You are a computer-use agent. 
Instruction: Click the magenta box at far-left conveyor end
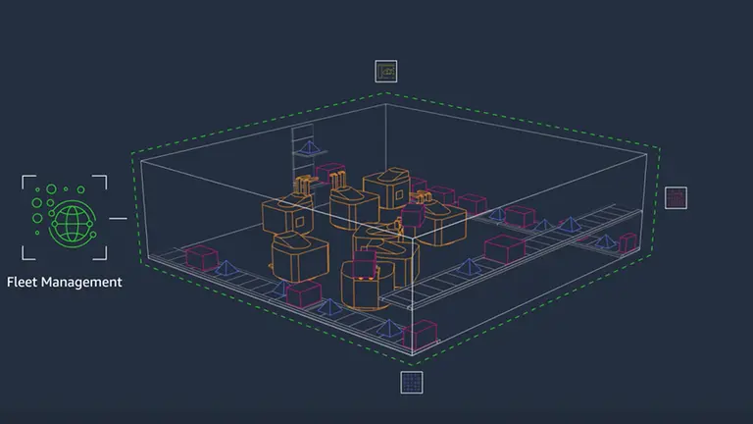201,258
